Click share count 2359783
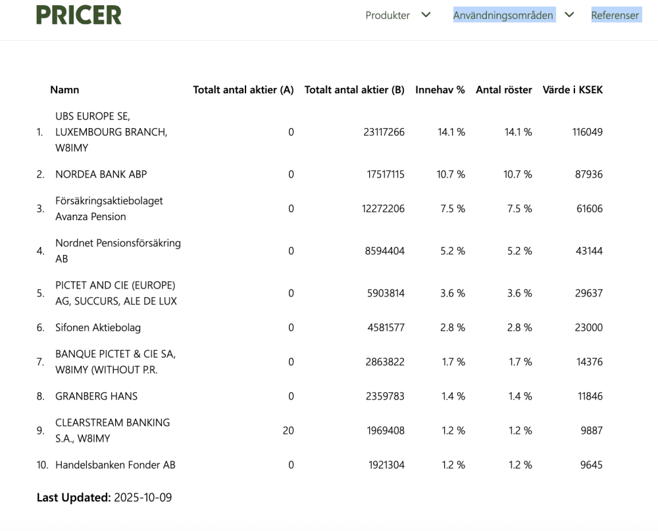The width and height of the screenshot is (658, 531). click(385, 396)
